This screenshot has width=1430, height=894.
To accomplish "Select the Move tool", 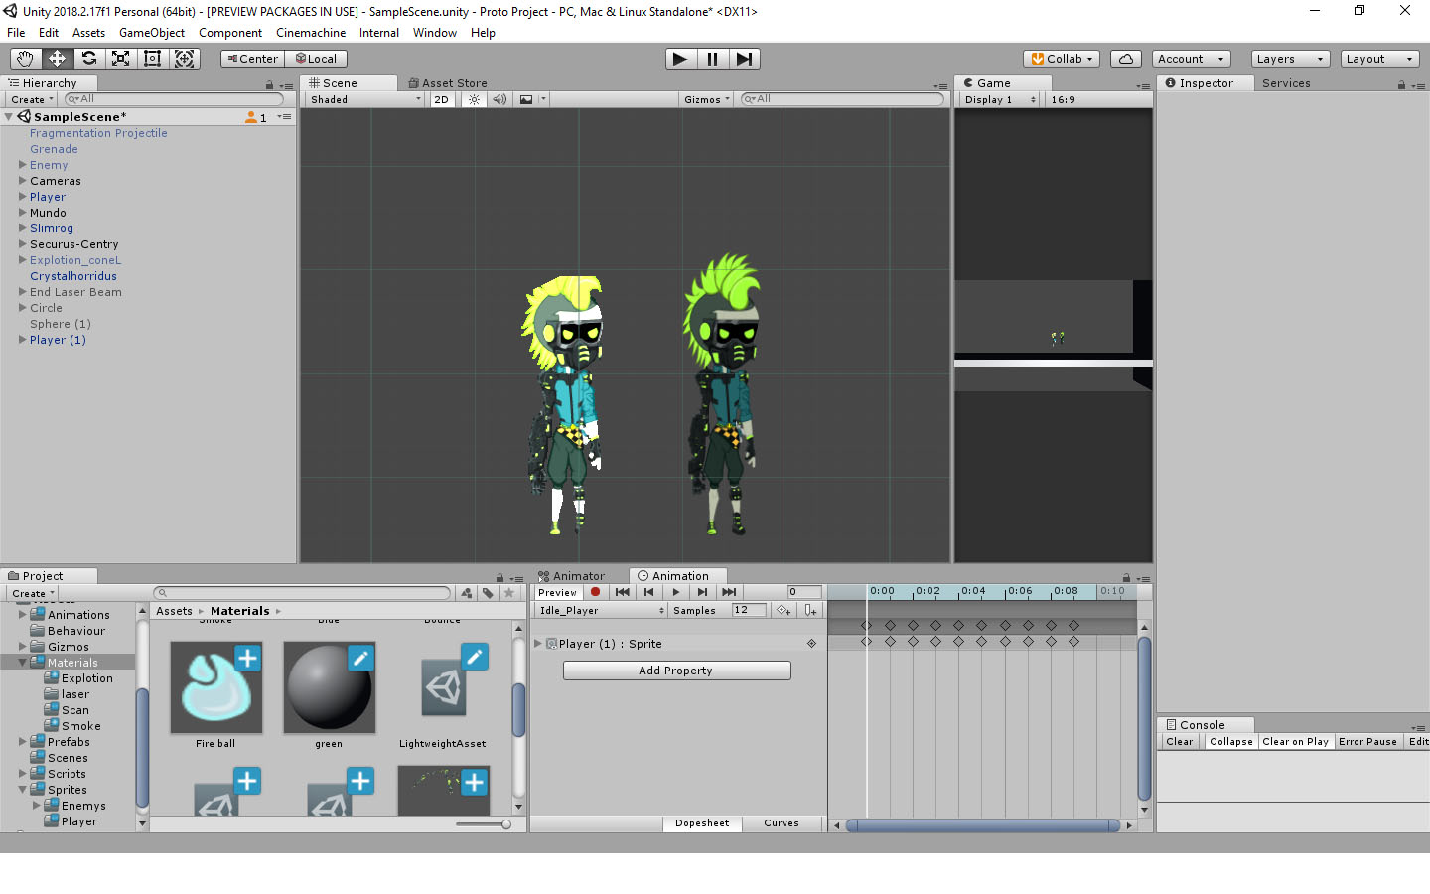I will 58,59.
